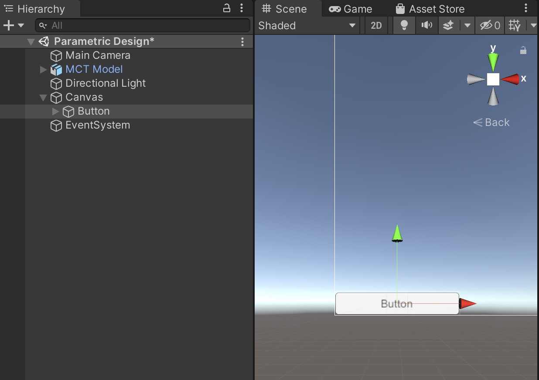This screenshot has width=539, height=380.
Task: Click the left gray gizmo cone
Action: click(476, 79)
